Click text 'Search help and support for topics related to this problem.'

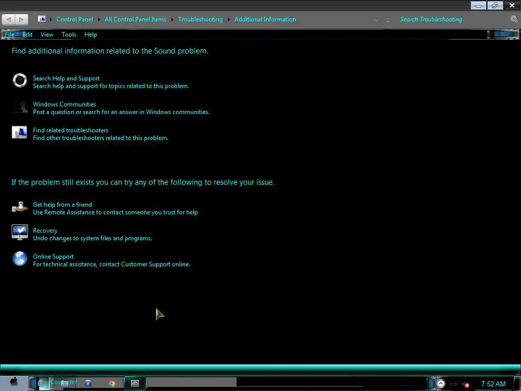click(111, 86)
